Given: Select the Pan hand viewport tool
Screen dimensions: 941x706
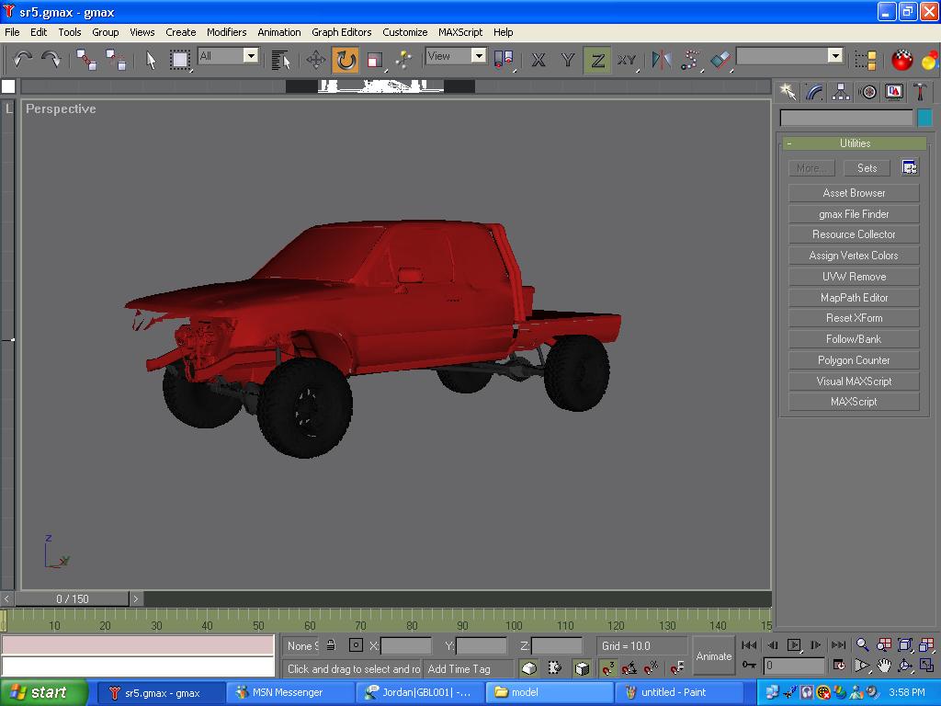Looking at the screenshot, I should (883, 666).
